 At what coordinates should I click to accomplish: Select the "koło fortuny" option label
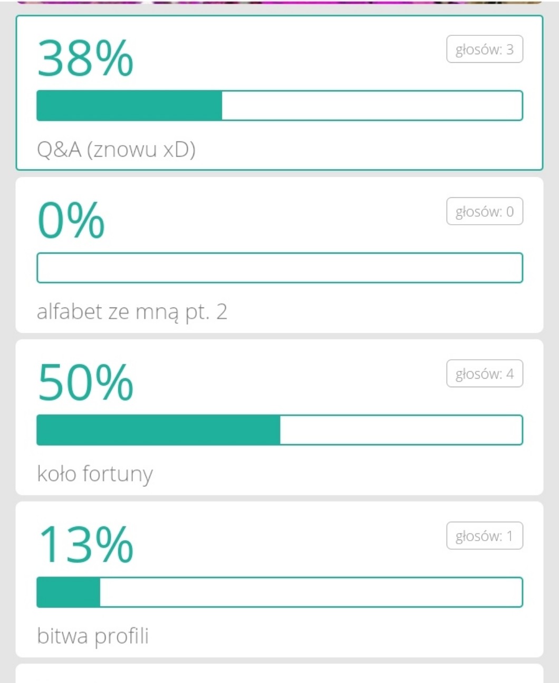tap(95, 474)
